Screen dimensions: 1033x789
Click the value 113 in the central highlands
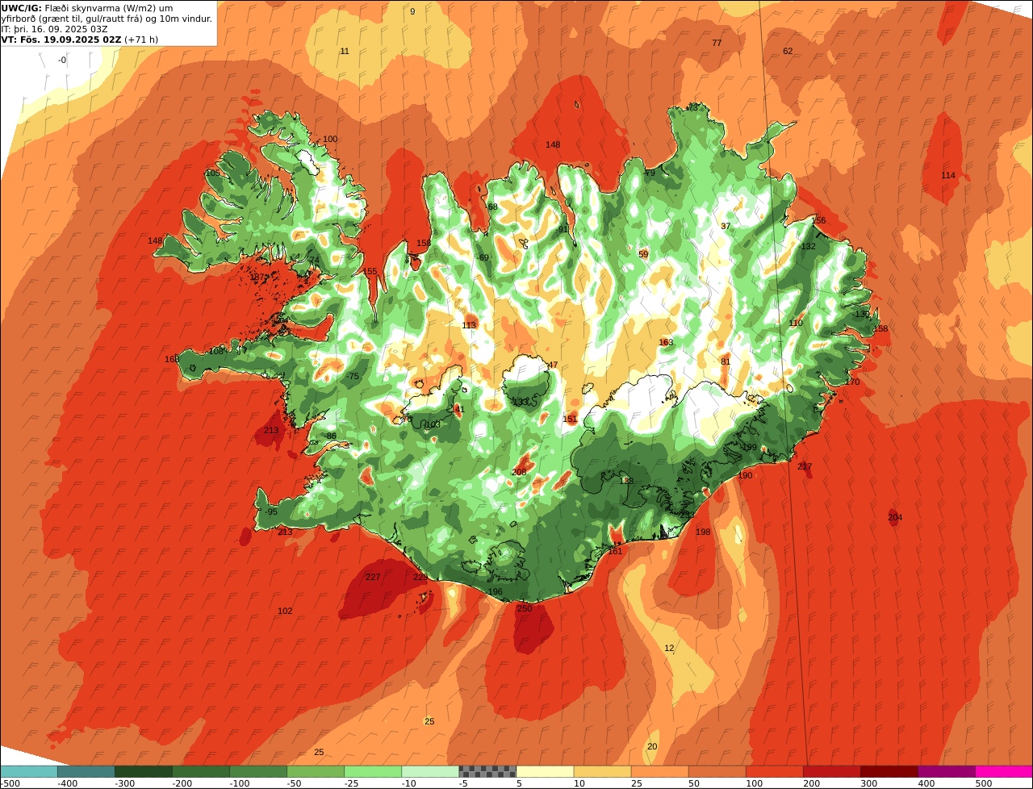click(469, 326)
